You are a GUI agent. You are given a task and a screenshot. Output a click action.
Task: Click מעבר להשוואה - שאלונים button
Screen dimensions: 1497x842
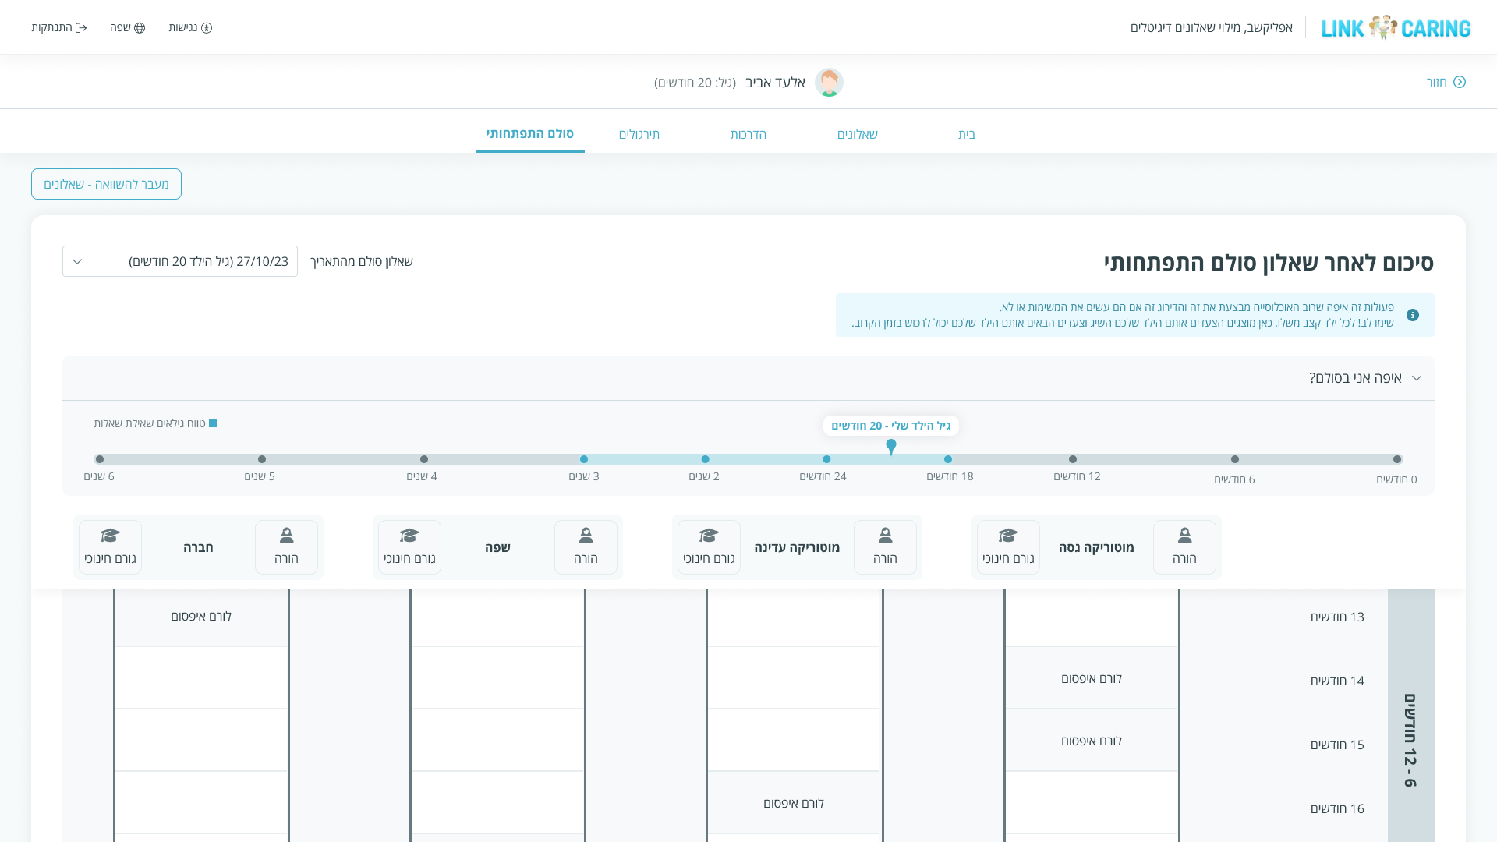click(106, 184)
